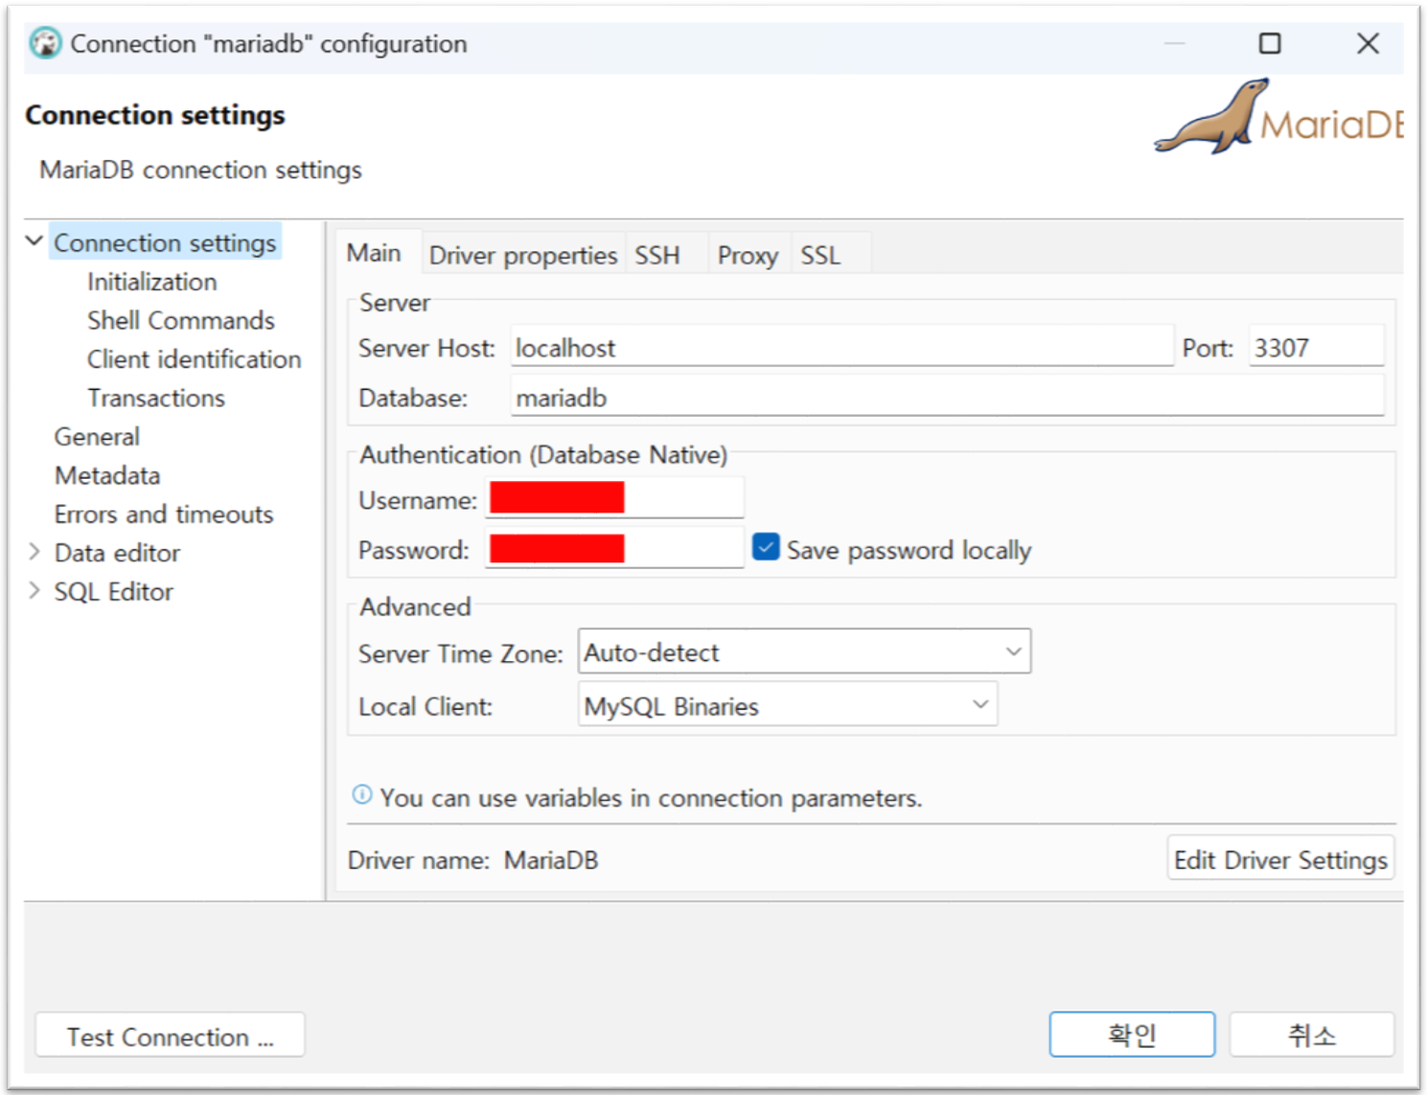Viewport: 1427px width, 1095px height.
Task: Click the Password input field
Action: [614, 548]
